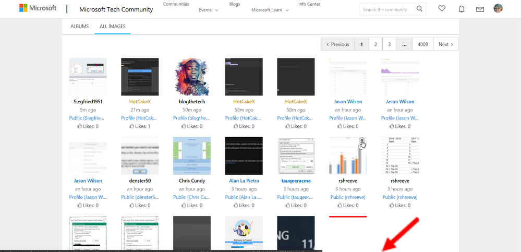Click the '9m ago' timestamp
The width and height of the screenshot is (521, 252).
[88, 110]
